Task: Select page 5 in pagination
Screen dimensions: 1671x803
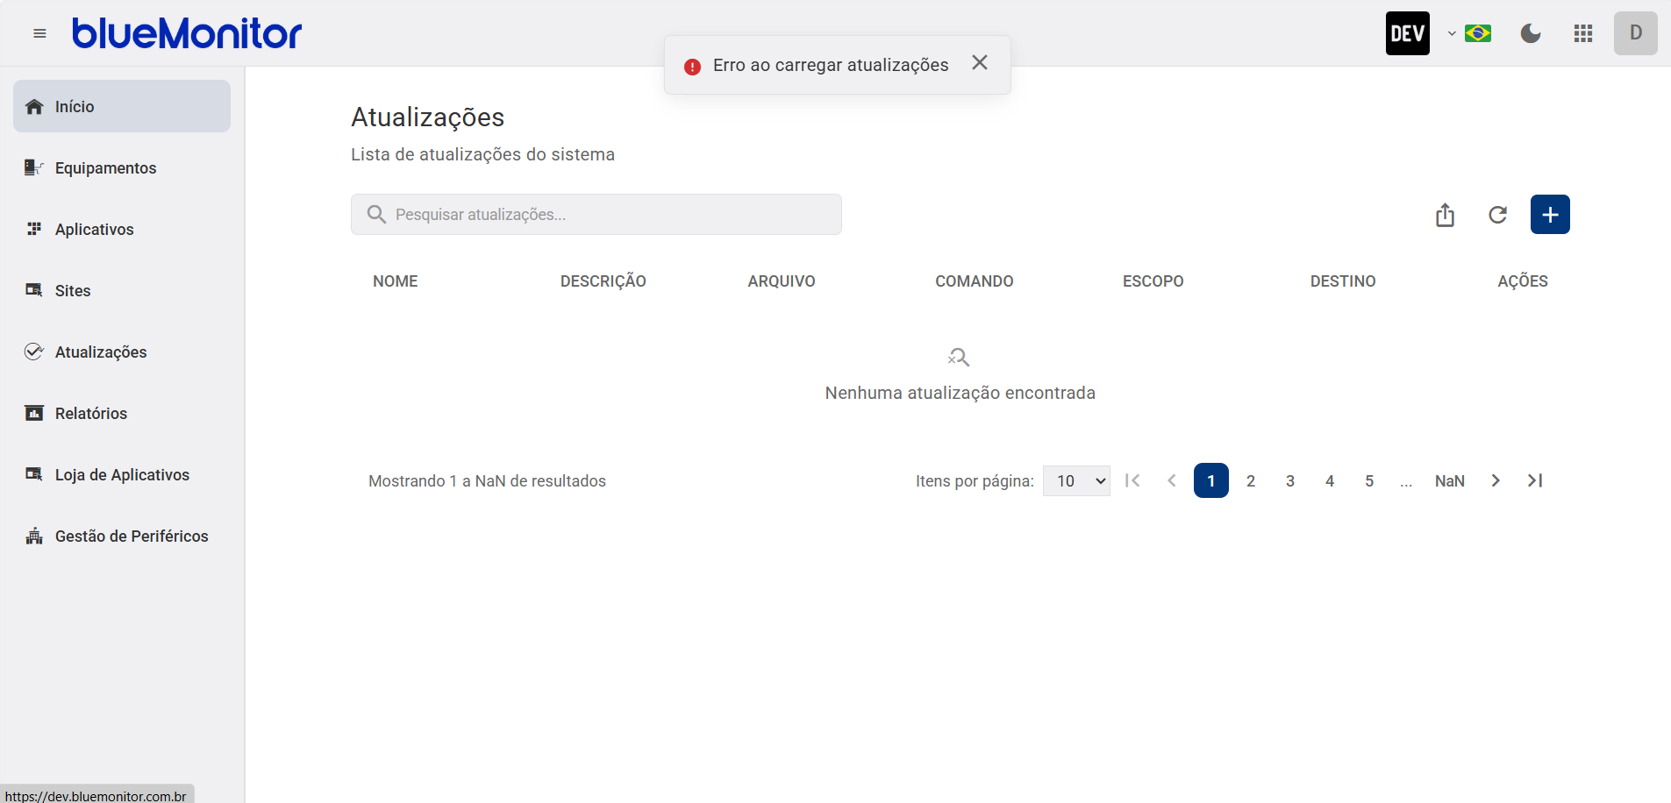Action: tap(1369, 480)
